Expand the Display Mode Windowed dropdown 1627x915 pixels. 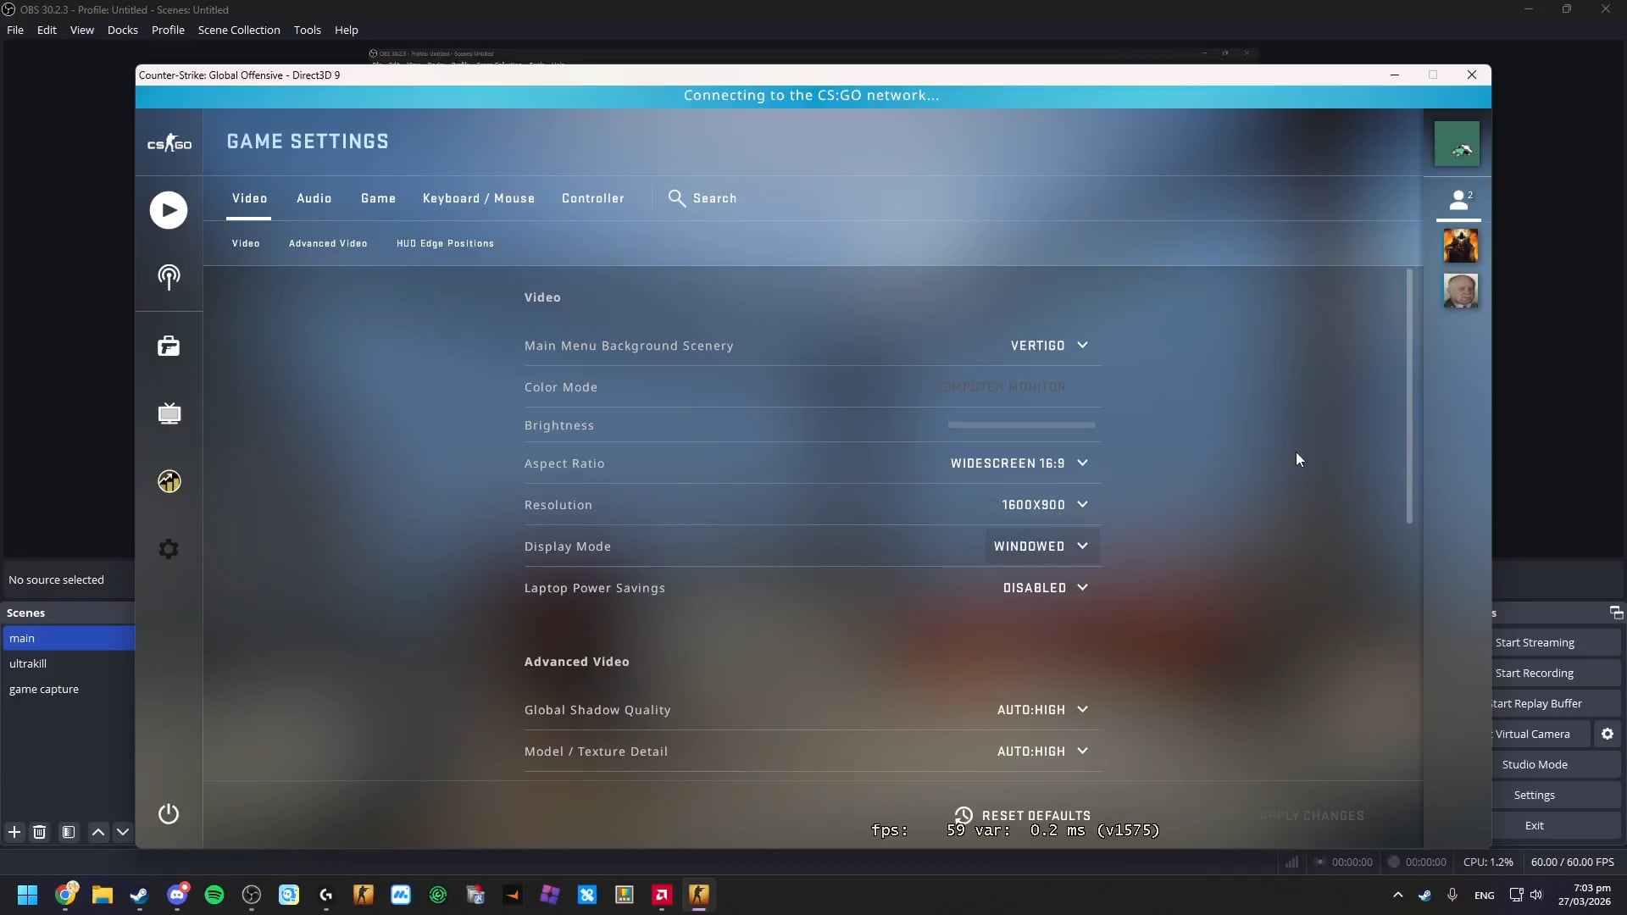click(x=1041, y=546)
